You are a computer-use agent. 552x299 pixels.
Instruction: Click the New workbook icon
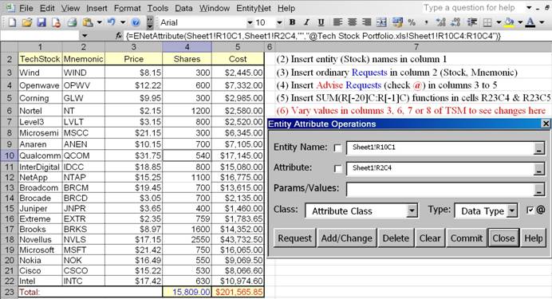[12, 22]
